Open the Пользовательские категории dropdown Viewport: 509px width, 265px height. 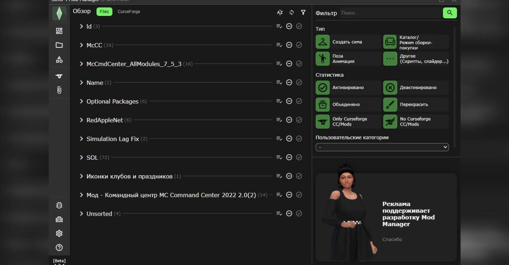[x=382, y=147]
